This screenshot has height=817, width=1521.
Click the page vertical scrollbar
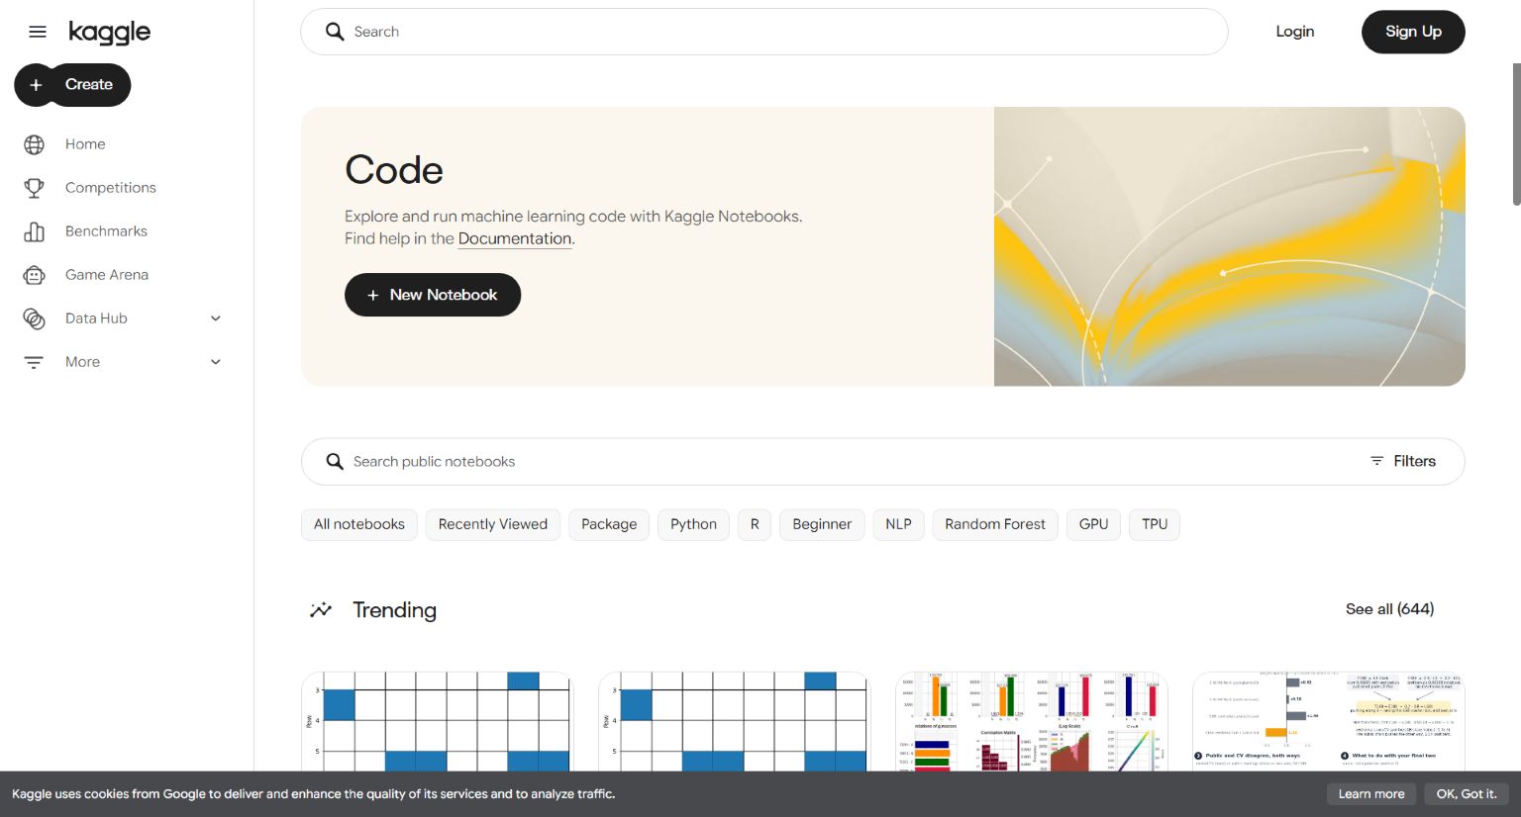click(x=1516, y=135)
